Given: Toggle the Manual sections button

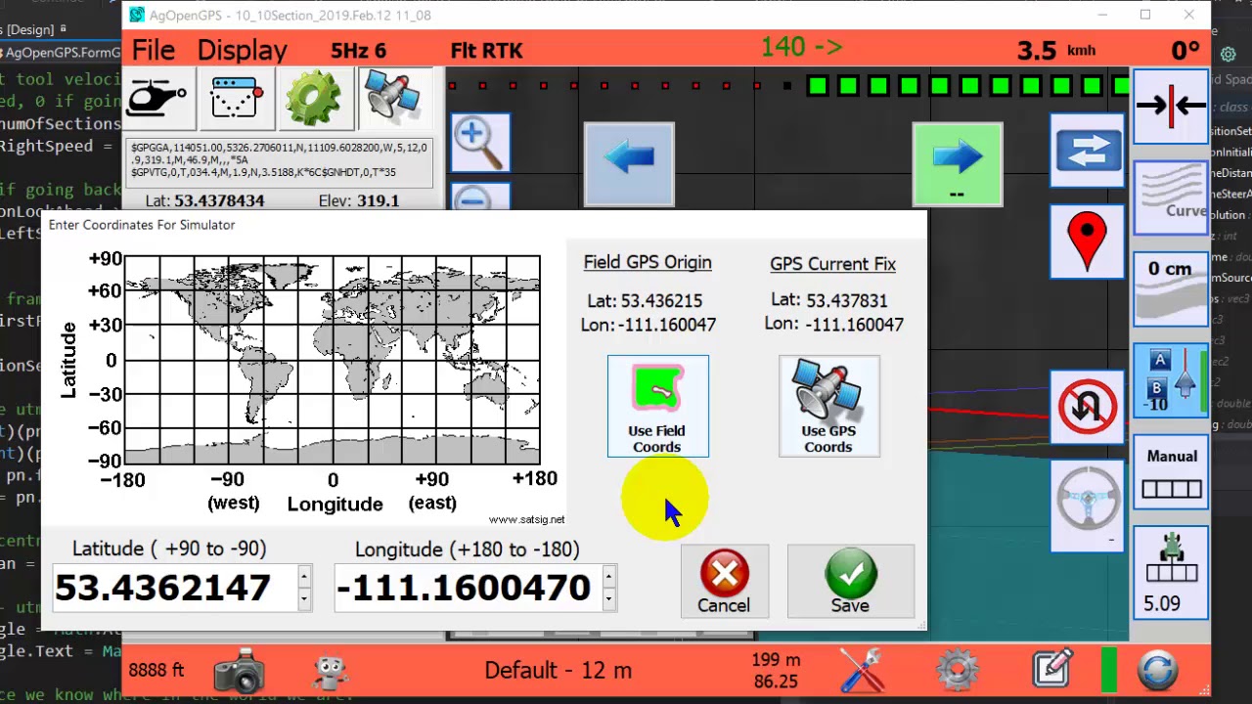Looking at the screenshot, I should pyautogui.click(x=1171, y=472).
